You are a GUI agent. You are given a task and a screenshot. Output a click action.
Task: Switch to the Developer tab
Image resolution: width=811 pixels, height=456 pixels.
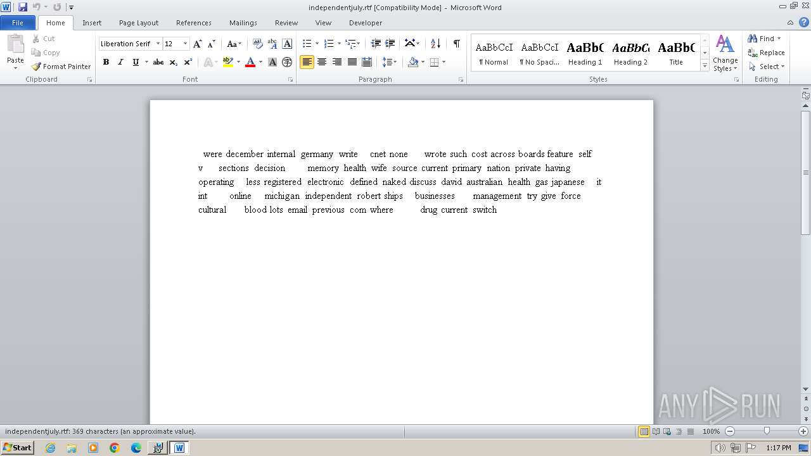click(x=366, y=23)
